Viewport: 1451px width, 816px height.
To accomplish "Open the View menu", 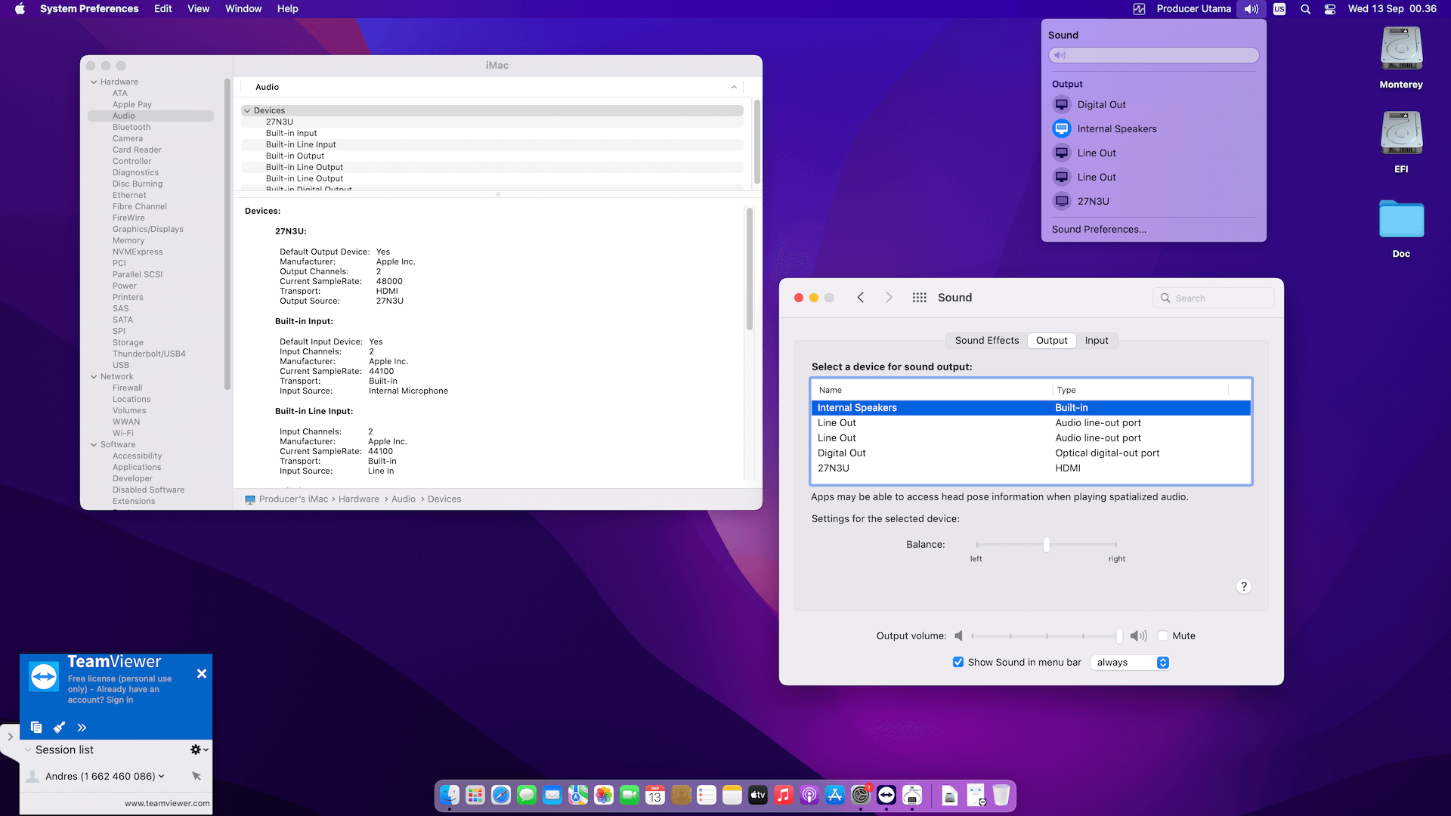I will [x=199, y=9].
